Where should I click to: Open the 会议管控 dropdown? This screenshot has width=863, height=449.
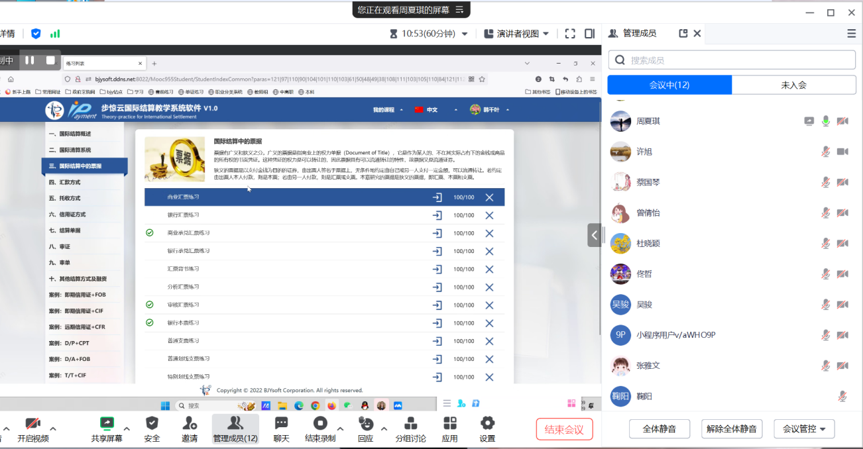tap(804, 428)
